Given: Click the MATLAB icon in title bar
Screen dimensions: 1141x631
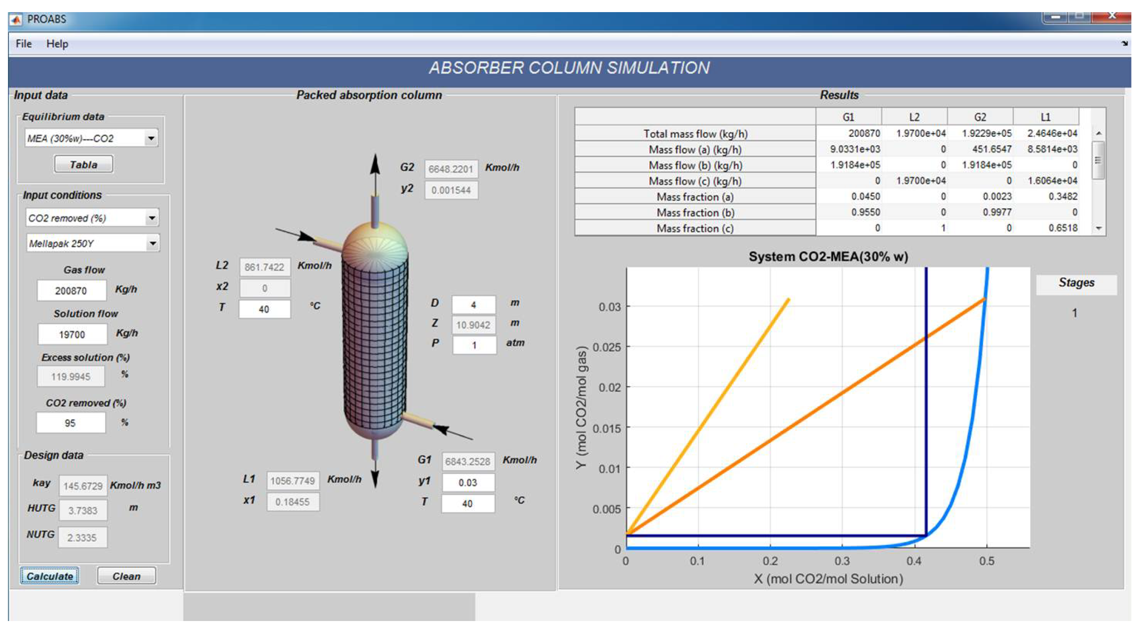Looking at the screenshot, I should point(16,20).
